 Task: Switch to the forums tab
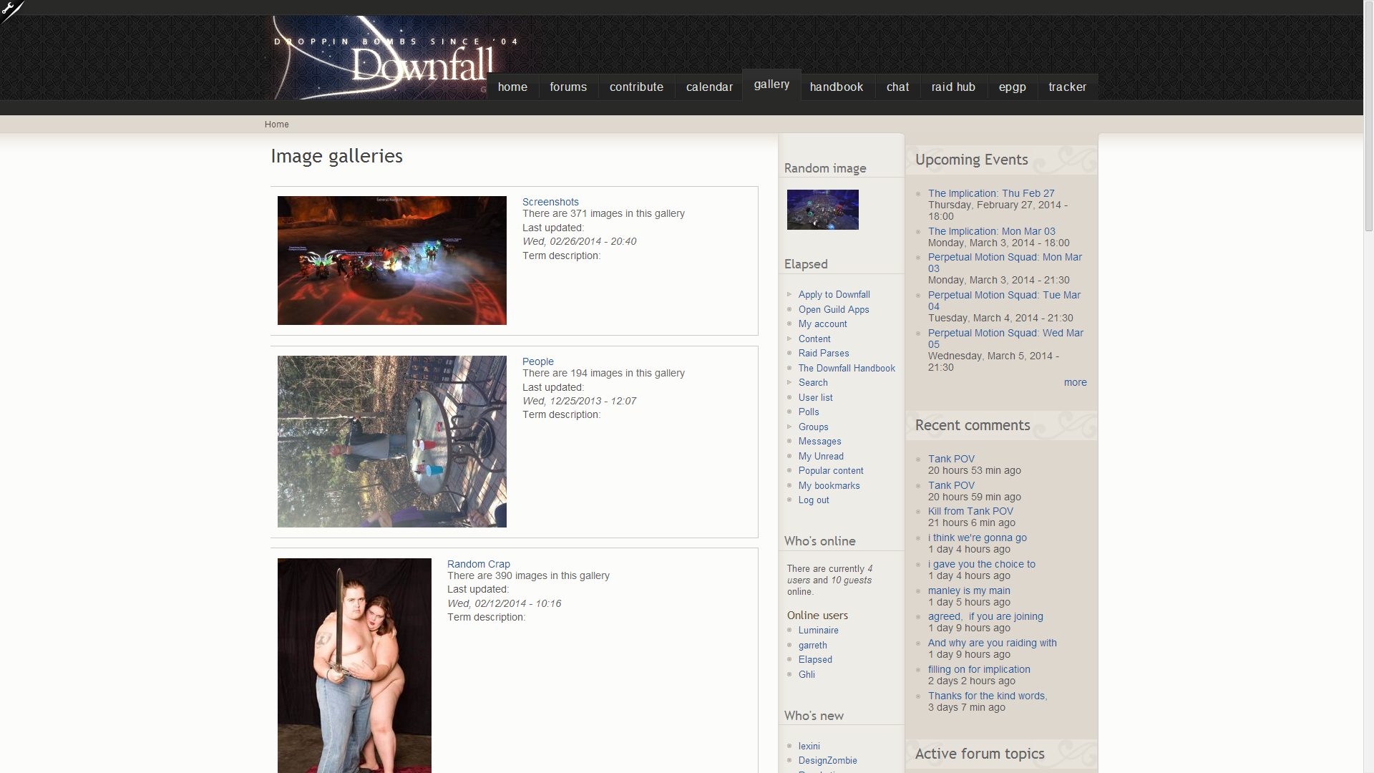click(x=567, y=87)
